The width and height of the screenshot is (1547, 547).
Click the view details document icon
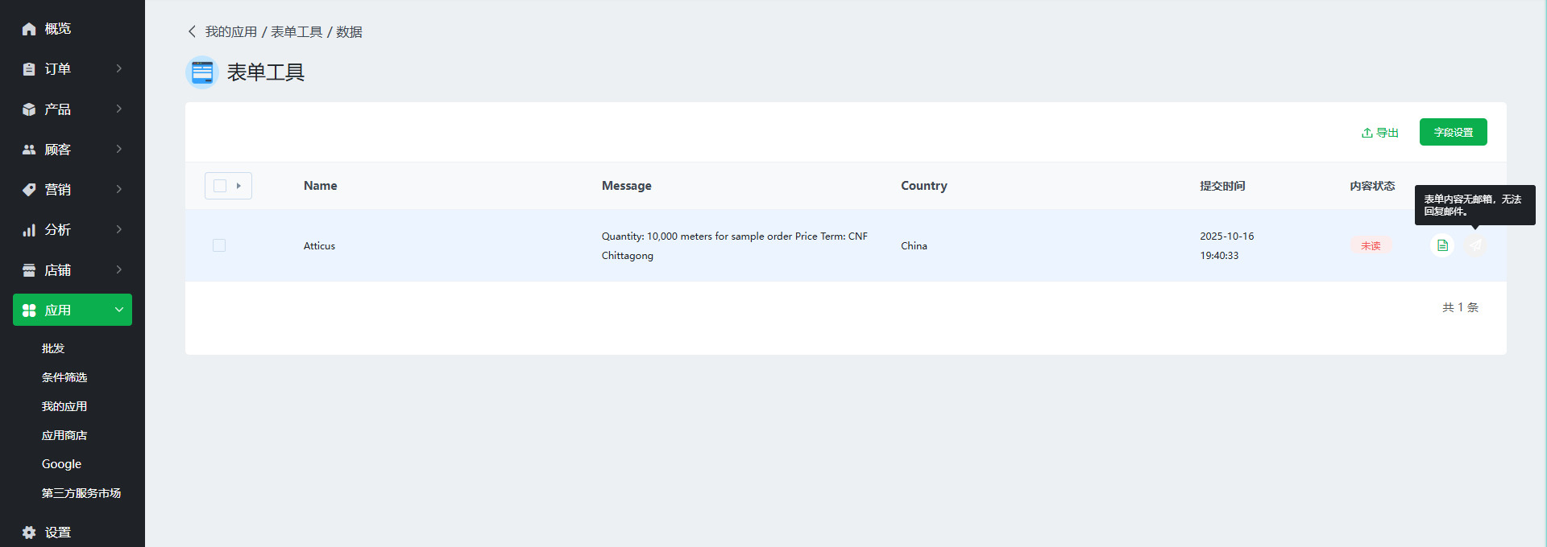(1442, 245)
